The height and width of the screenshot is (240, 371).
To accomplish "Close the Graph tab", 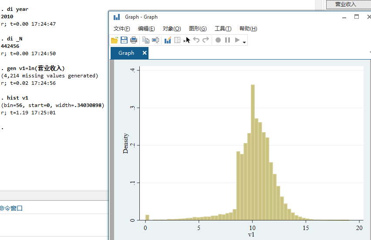I will [x=144, y=53].
